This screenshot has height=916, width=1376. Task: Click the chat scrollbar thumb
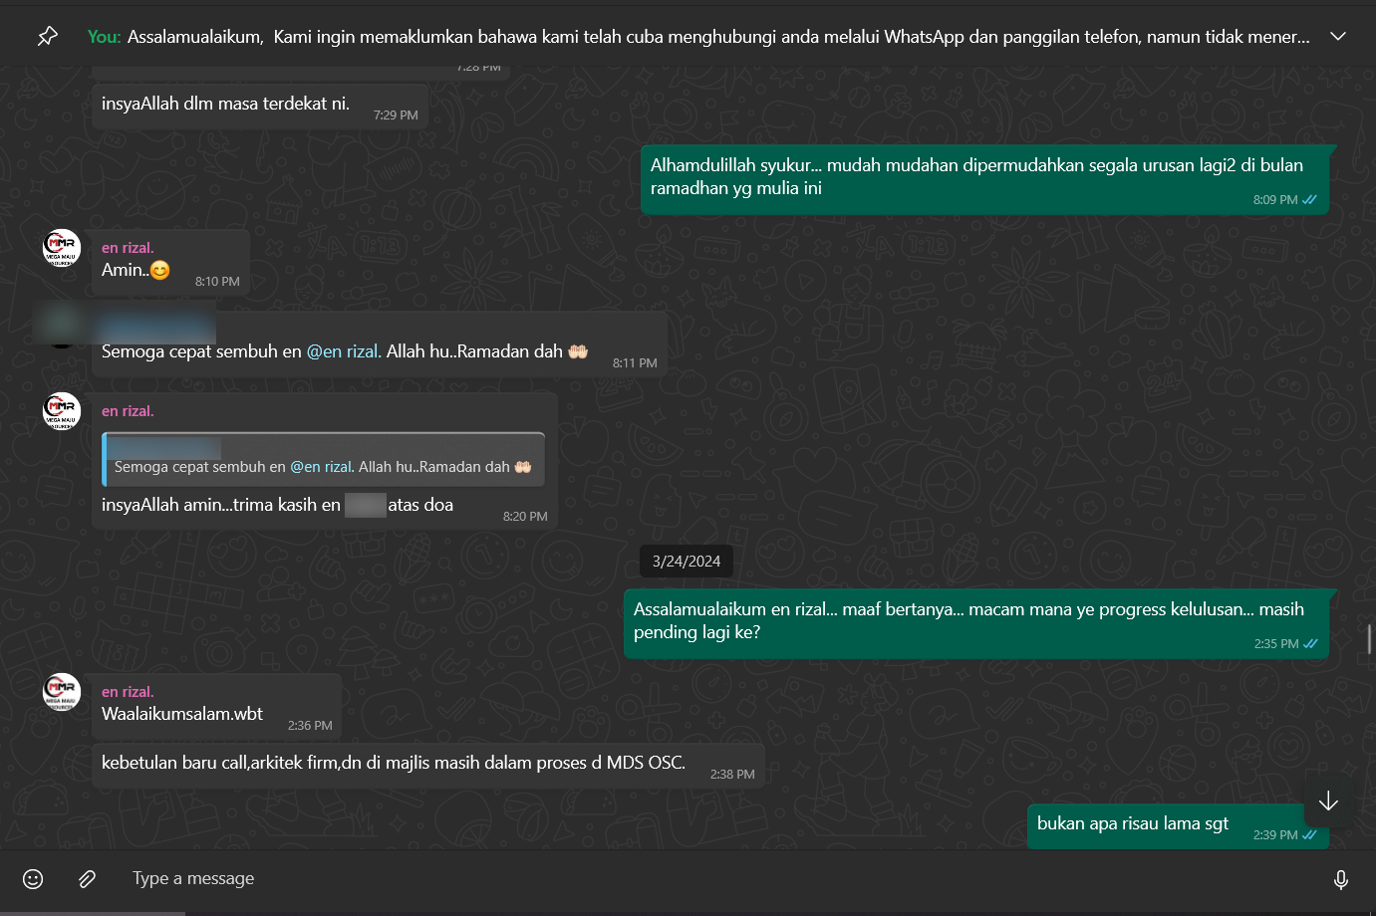tap(1370, 639)
